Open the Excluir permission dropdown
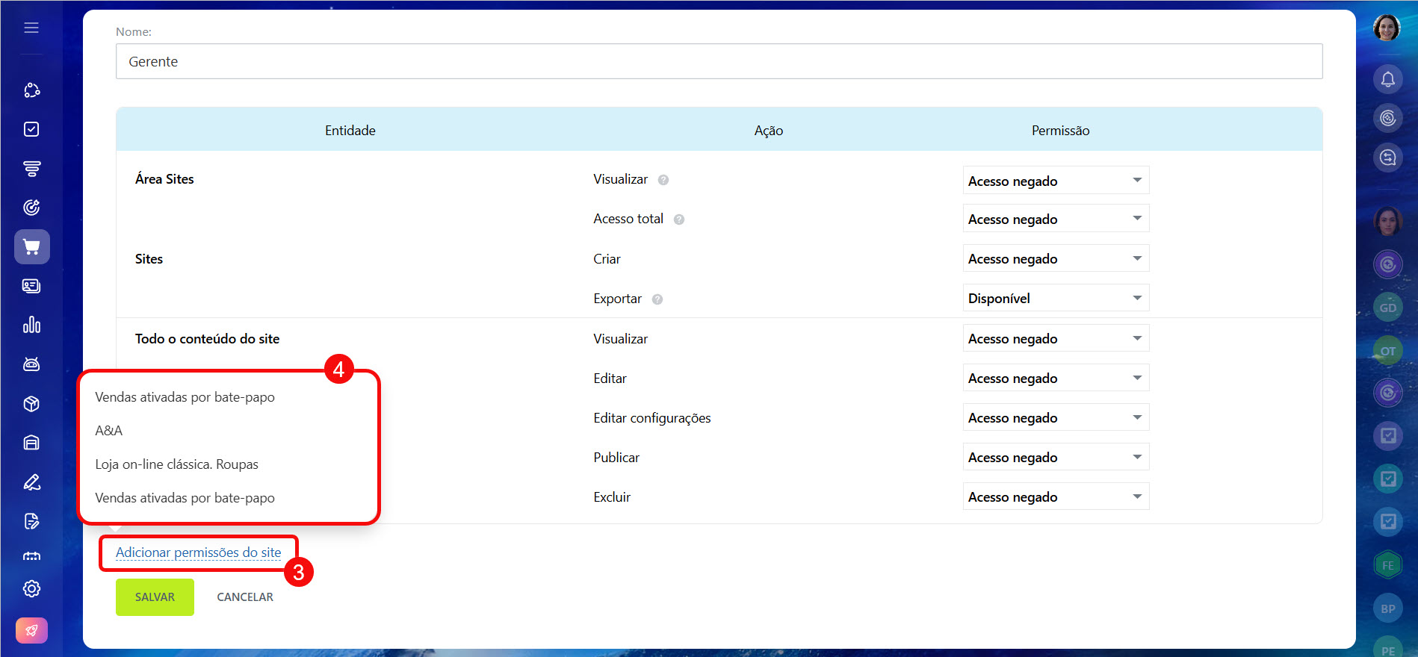1418x657 pixels. (1055, 496)
